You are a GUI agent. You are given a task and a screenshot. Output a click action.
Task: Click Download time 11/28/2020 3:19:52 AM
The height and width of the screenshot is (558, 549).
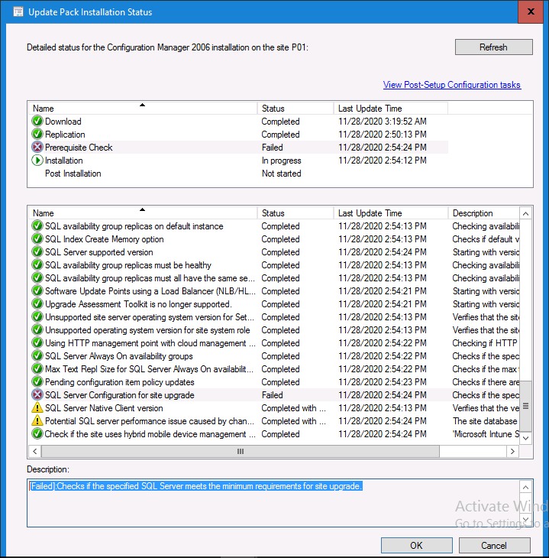(383, 122)
